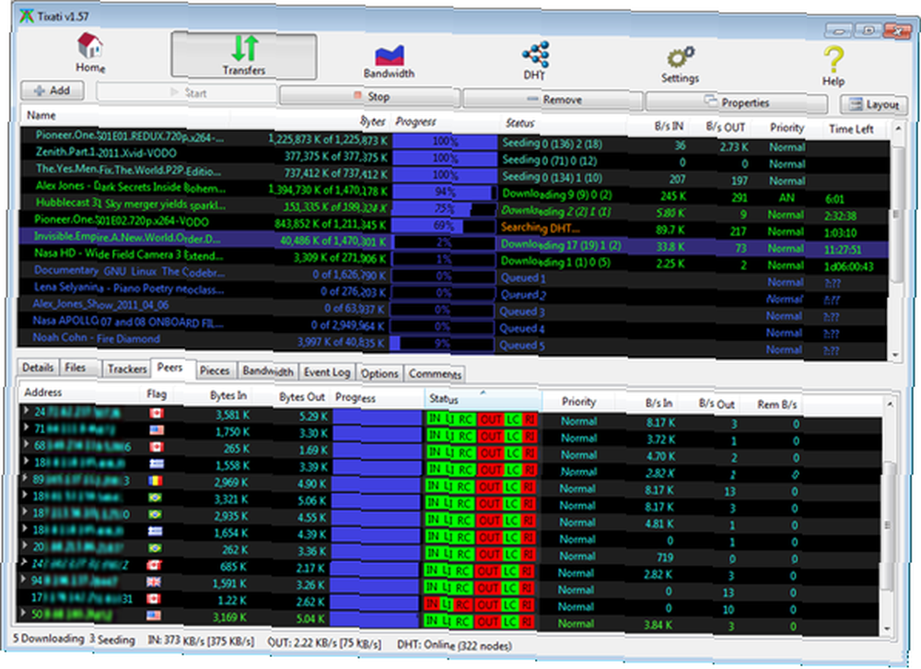Expand the peer row with 1,558 K bytes in

pyautogui.click(x=26, y=461)
